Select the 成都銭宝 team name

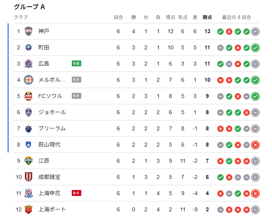click(50, 177)
